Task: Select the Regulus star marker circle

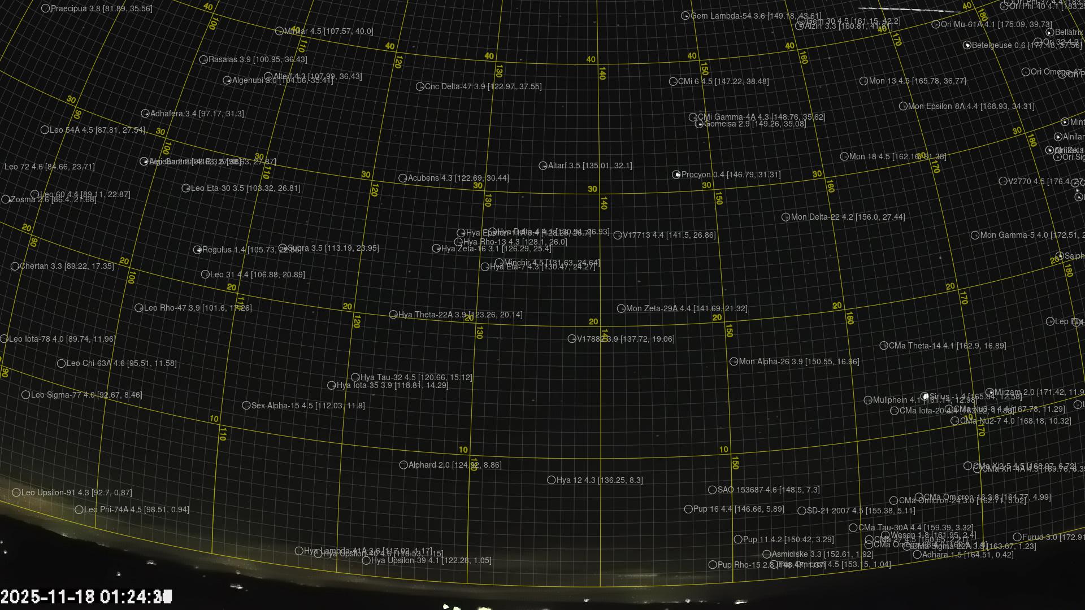Action: pyautogui.click(x=197, y=250)
